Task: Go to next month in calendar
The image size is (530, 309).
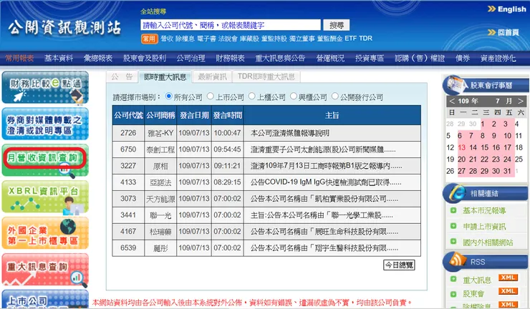Action: pyautogui.click(x=521, y=101)
